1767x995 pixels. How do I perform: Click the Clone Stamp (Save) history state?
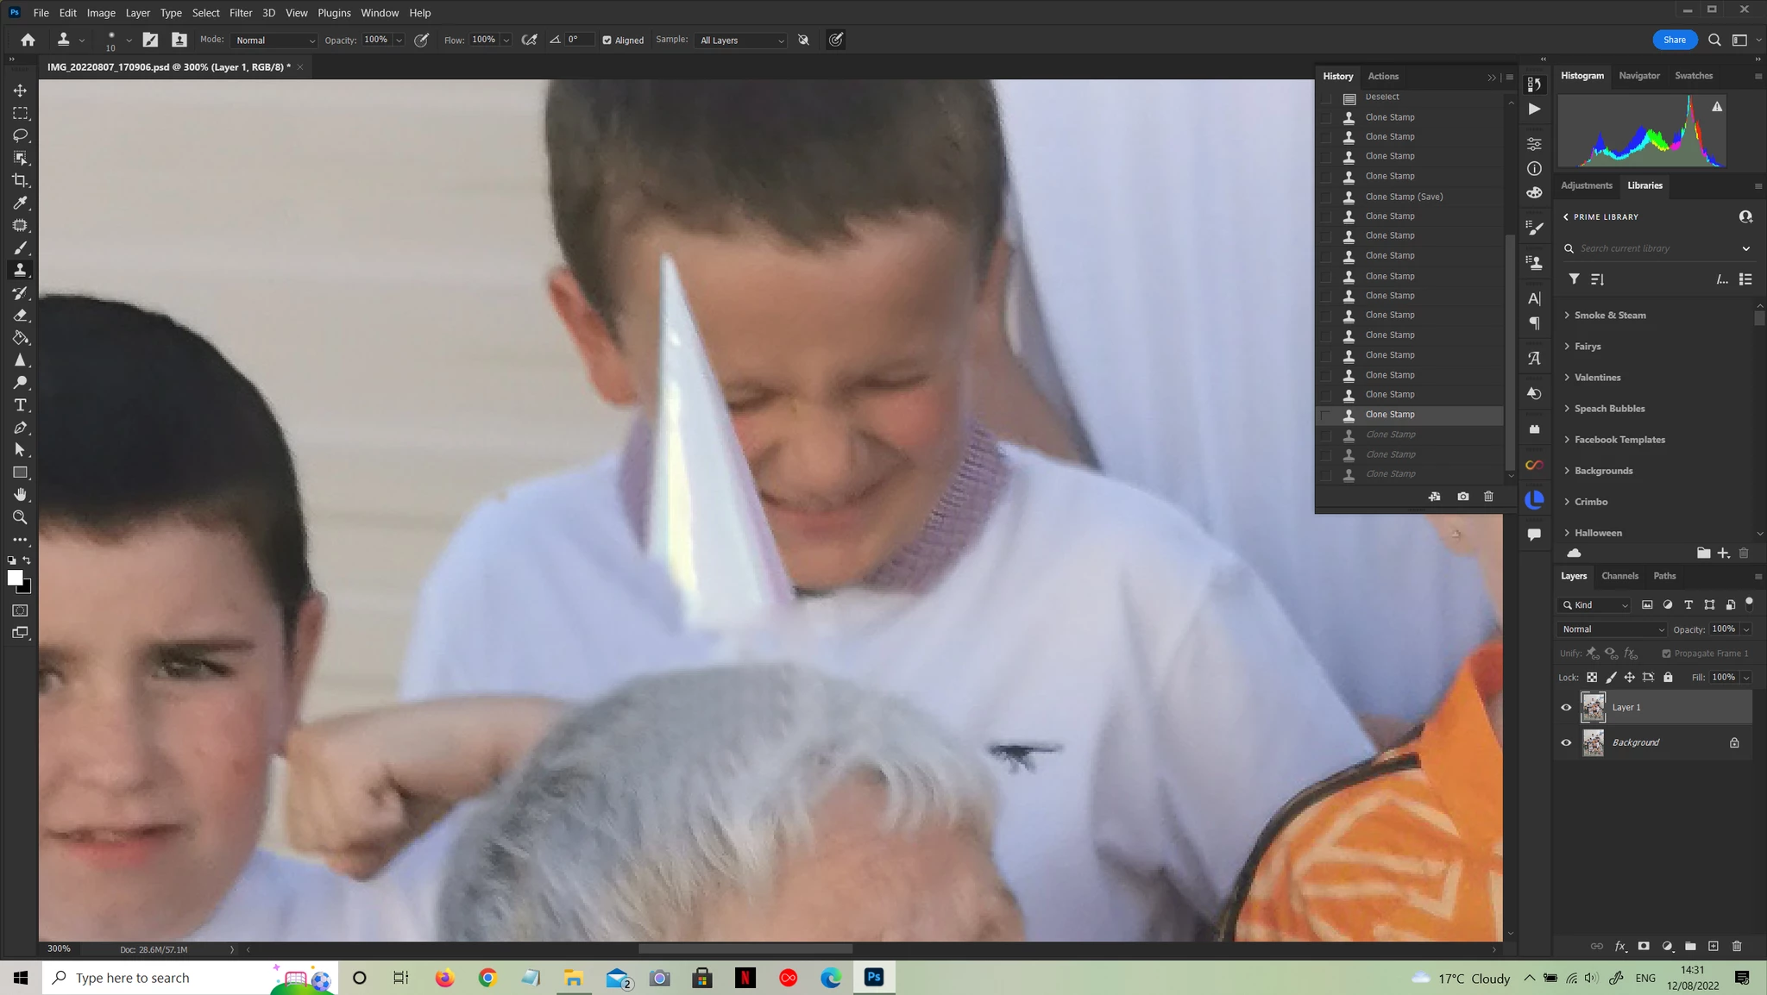(x=1404, y=197)
